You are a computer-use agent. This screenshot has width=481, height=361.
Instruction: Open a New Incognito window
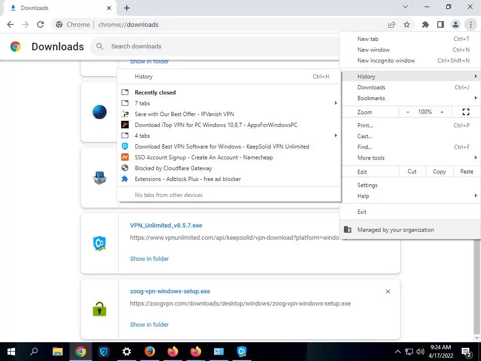[x=410, y=61]
